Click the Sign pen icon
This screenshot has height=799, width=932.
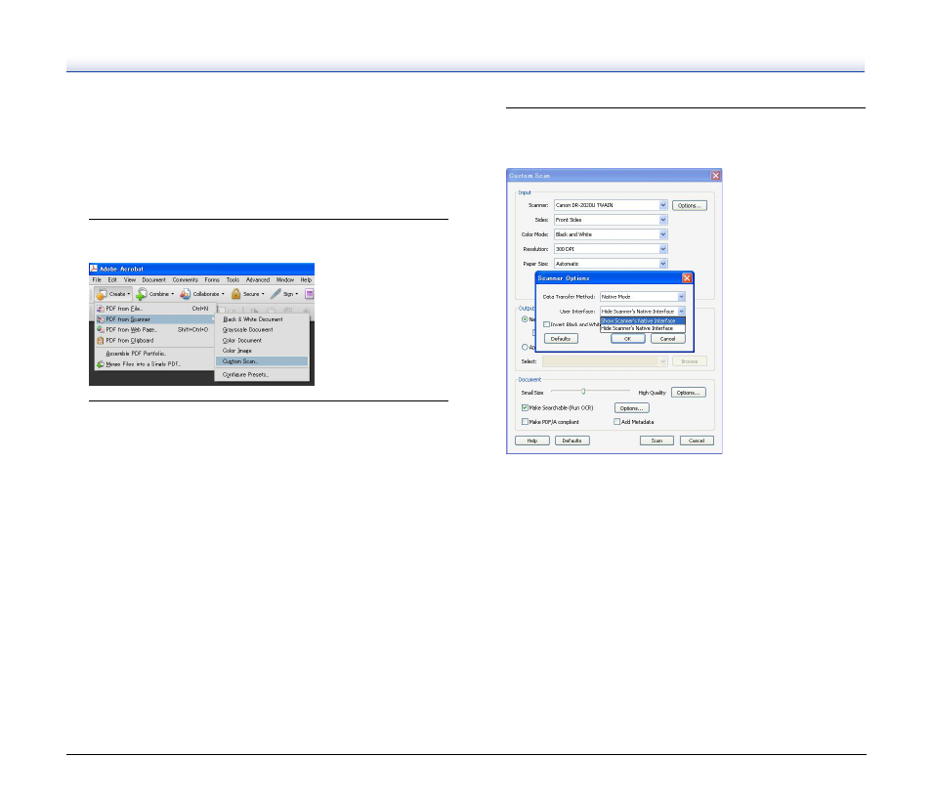275,294
